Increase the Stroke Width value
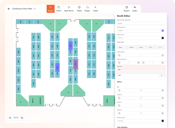Viewport: 175px width, 128px height. 162,55
